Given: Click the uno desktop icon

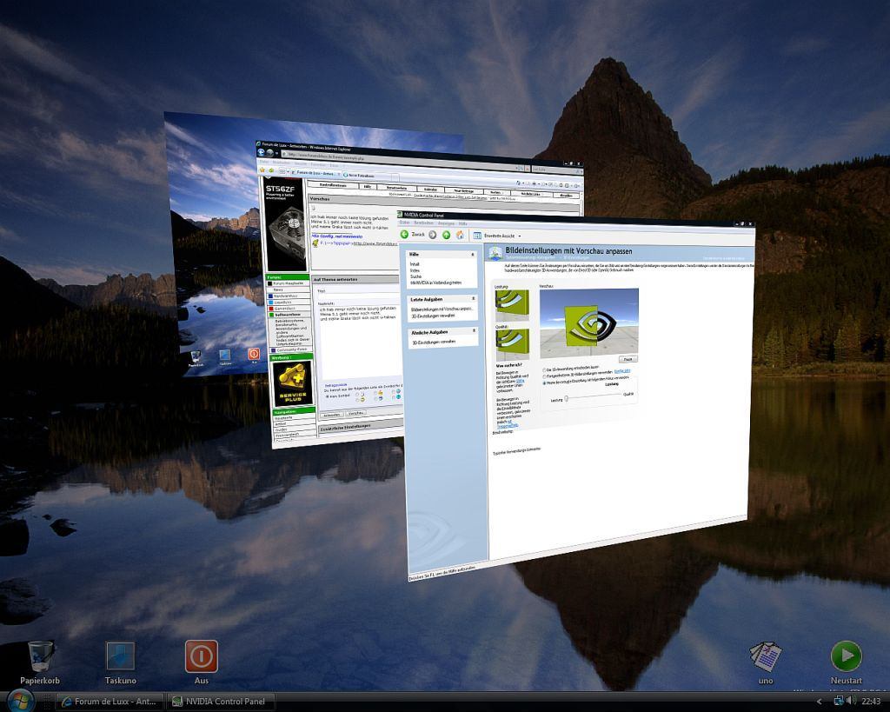Looking at the screenshot, I should click(x=765, y=662).
